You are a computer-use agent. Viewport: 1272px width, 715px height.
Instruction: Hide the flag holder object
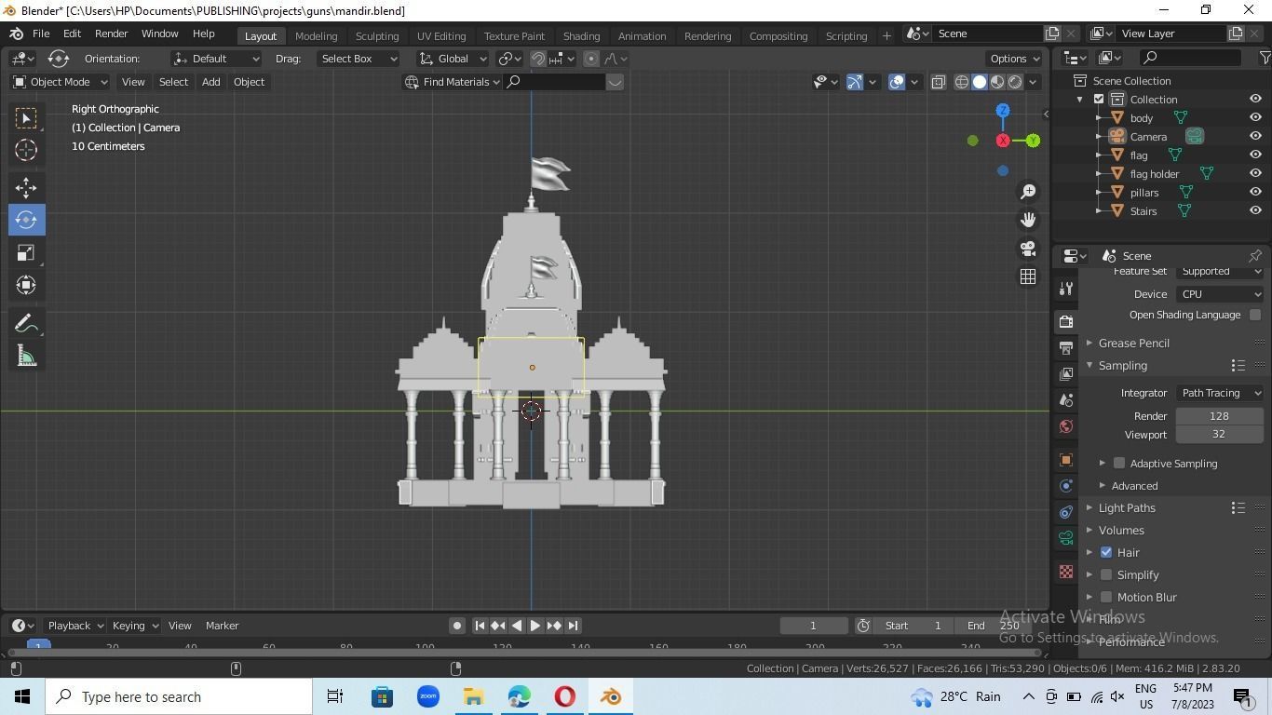click(x=1255, y=173)
